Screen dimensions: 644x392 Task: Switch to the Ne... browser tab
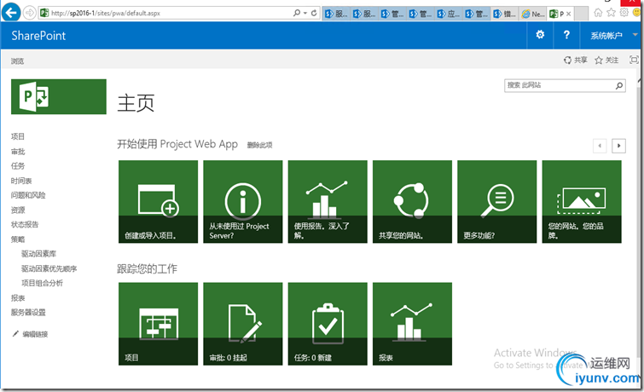[533, 14]
